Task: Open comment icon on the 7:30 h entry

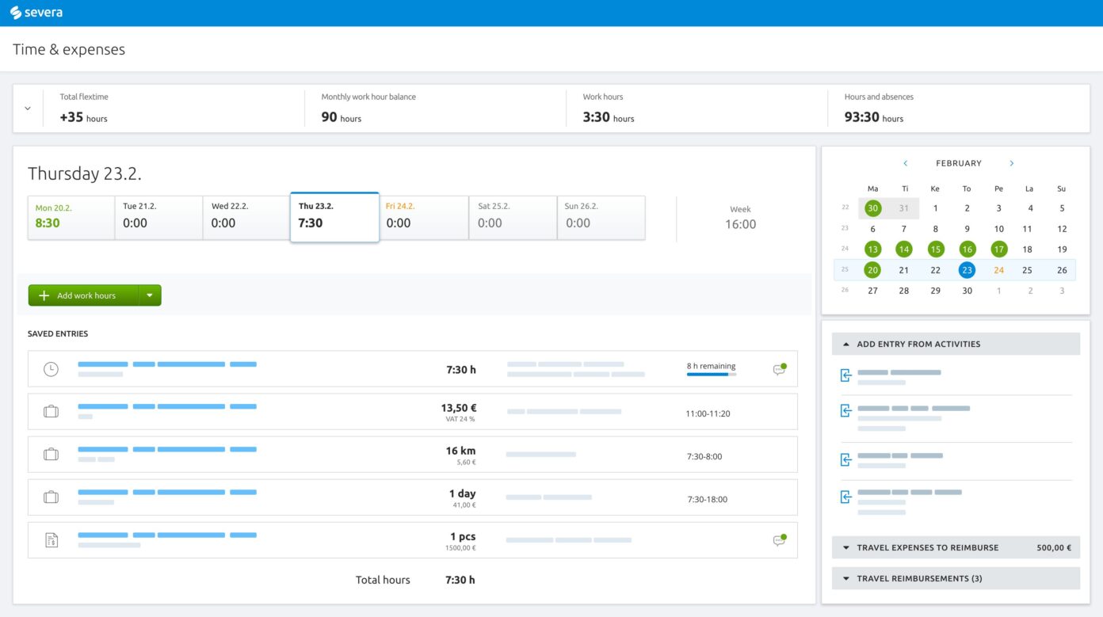Action: point(779,369)
